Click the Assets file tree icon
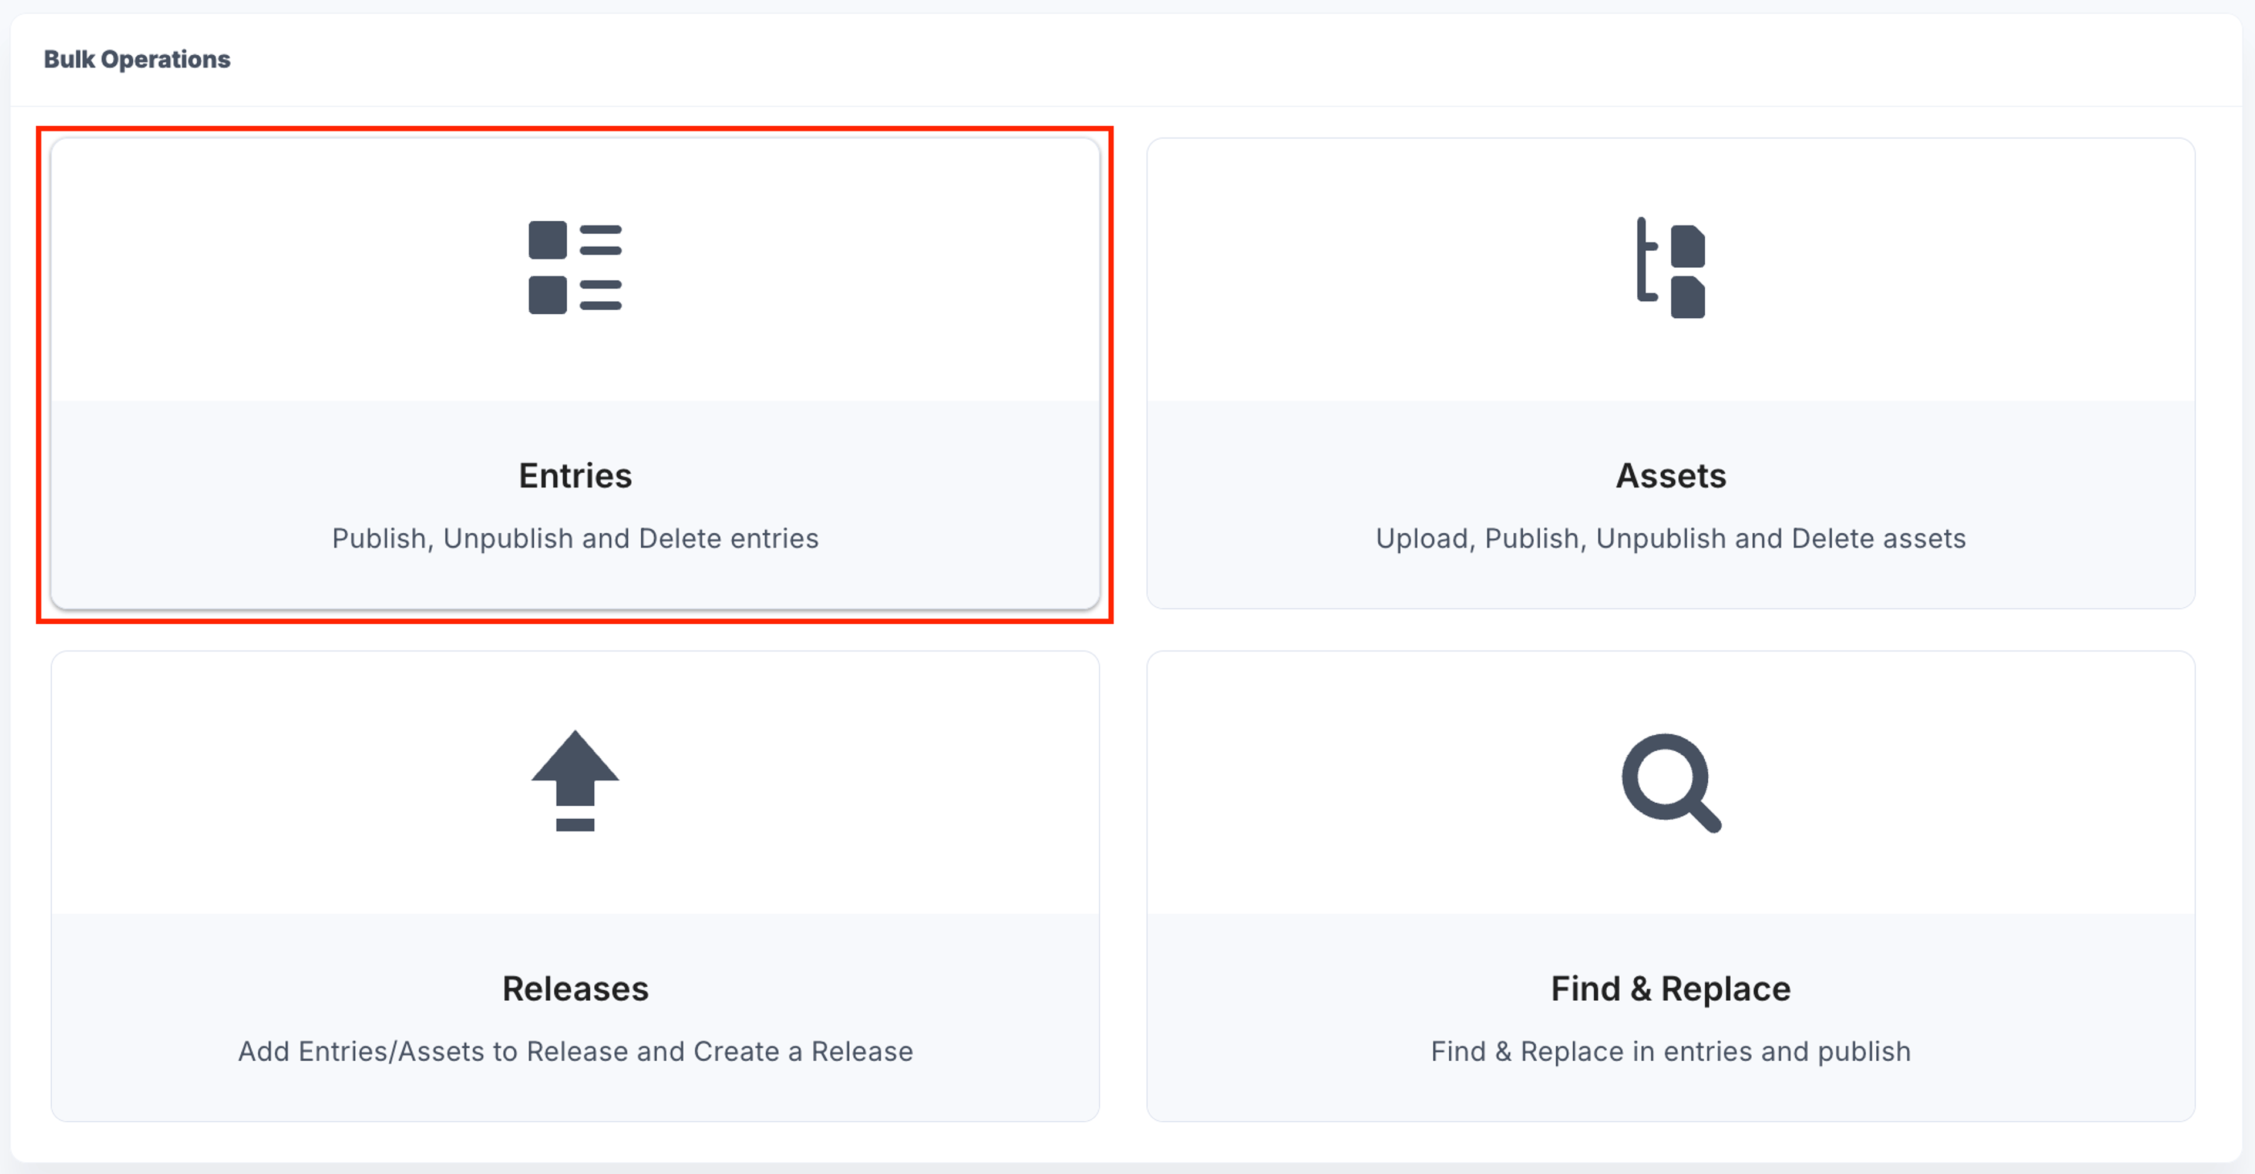The width and height of the screenshot is (2255, 1174). coord(1671,267)
